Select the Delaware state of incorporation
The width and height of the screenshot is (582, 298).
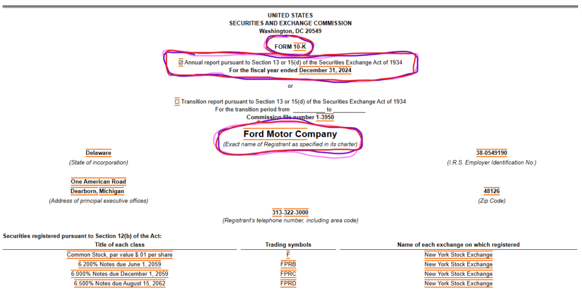pos(98,153)
